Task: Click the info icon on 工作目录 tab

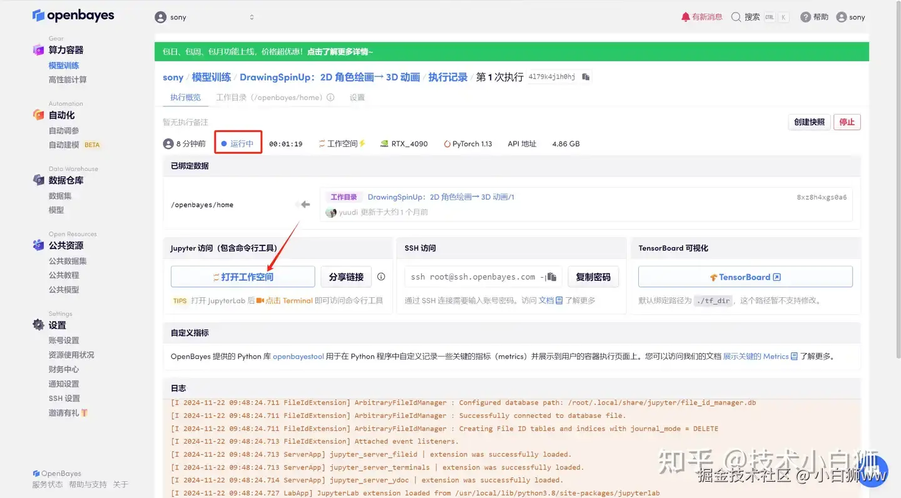Action: point(330,98)
